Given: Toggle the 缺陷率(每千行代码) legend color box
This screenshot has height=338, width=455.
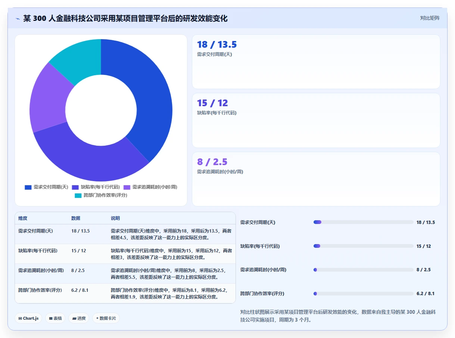Looking at the screenshot, I should coord(75,187).
